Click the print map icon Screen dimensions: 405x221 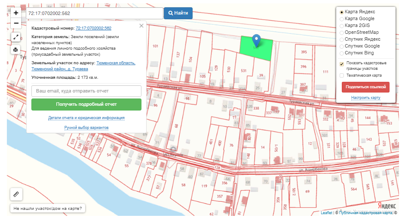[x=16, y=49]
